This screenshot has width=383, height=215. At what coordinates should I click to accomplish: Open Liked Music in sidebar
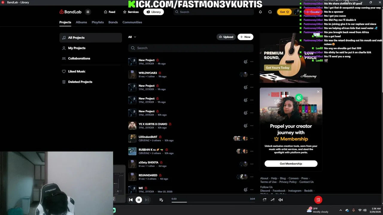point(91,71)
